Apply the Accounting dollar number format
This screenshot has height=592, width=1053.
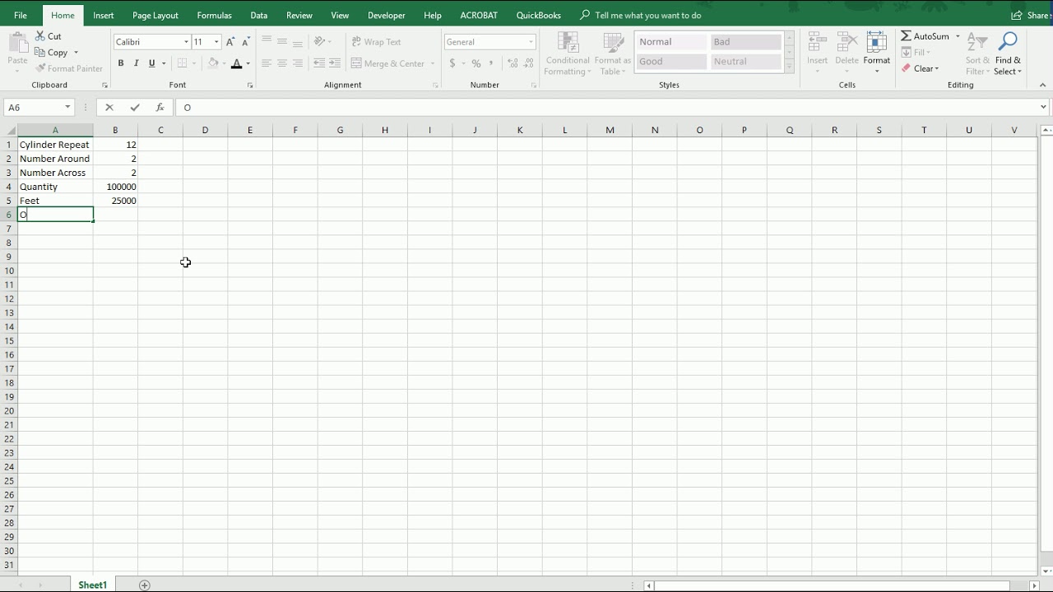(x=452, y=63)
